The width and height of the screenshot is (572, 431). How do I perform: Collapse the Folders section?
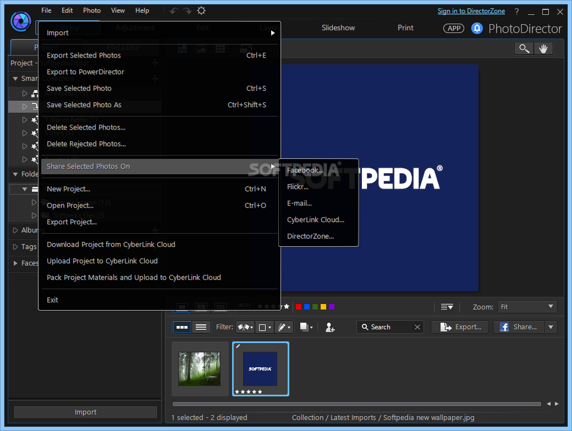[x=15, y=174]
